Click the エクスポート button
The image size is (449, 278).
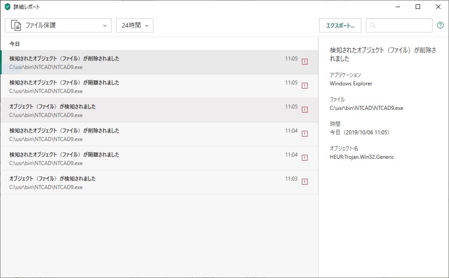(x=340, y=25)
